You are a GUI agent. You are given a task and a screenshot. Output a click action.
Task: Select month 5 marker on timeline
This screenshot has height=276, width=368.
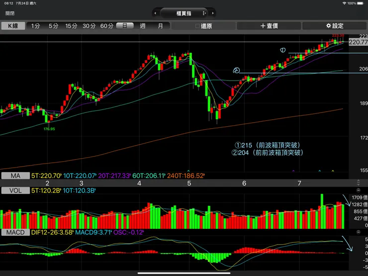[189, 184]
